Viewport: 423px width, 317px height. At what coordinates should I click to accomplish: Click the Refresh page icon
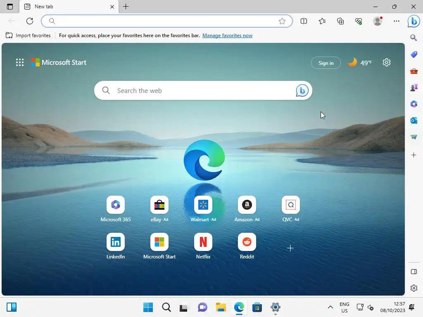pos(30,21)
